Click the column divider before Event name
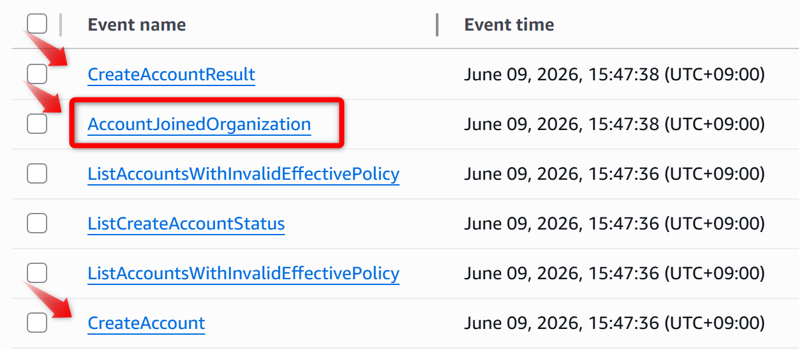The height and width of the screenshot is (350, 799). 61,25
